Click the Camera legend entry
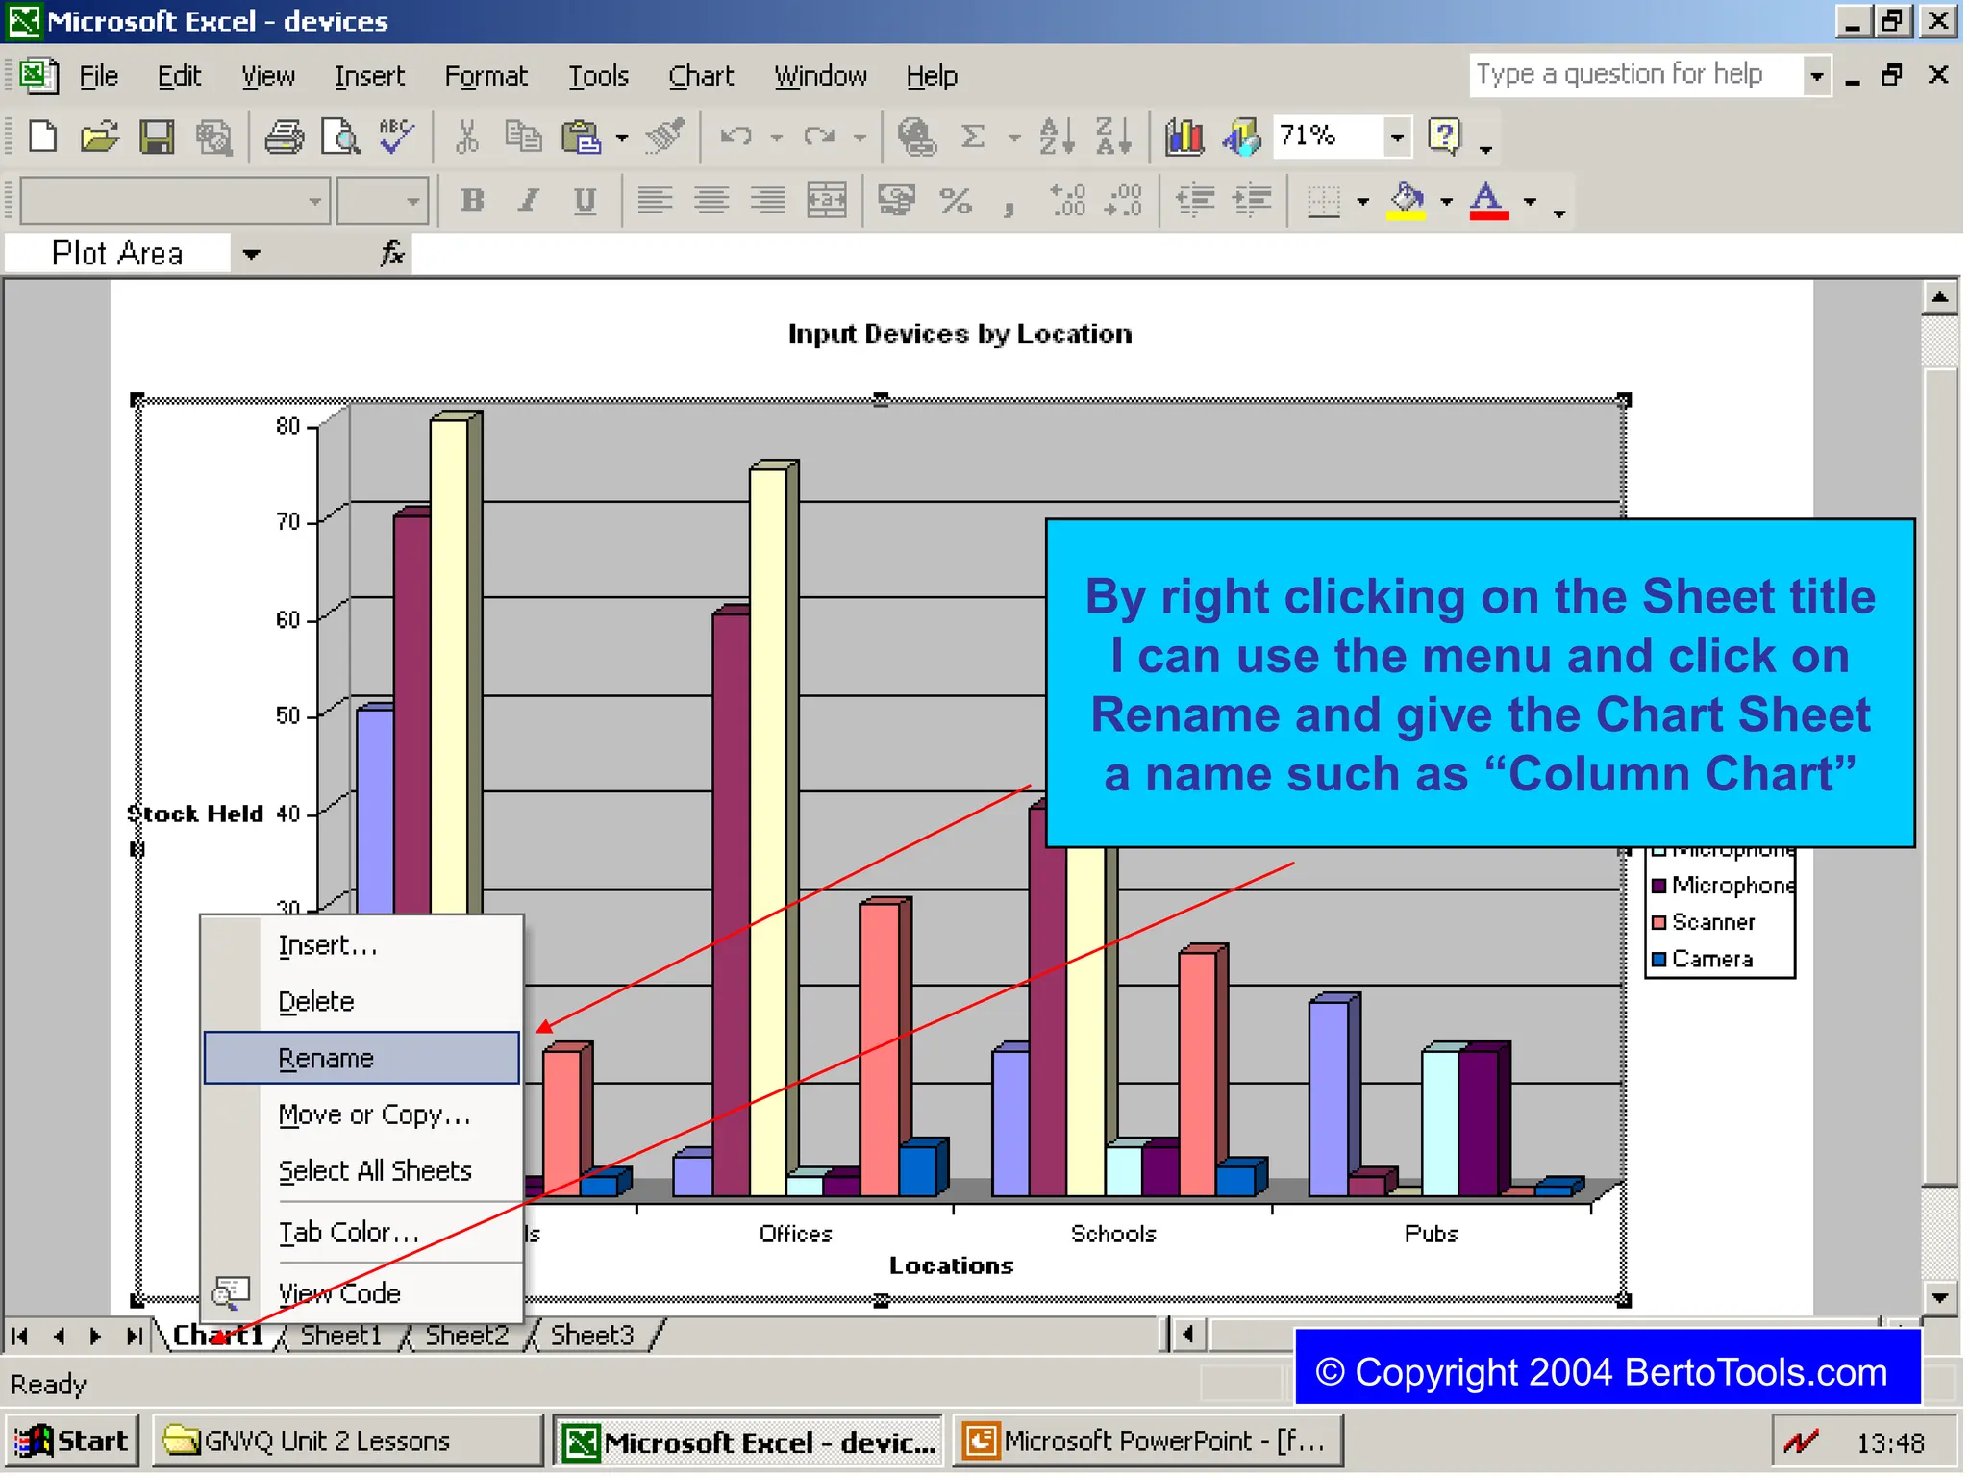1969x1477 pixels. point(1702,960)
